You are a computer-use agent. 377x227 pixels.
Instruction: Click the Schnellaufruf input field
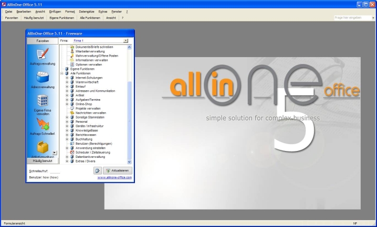click(55, 171)
